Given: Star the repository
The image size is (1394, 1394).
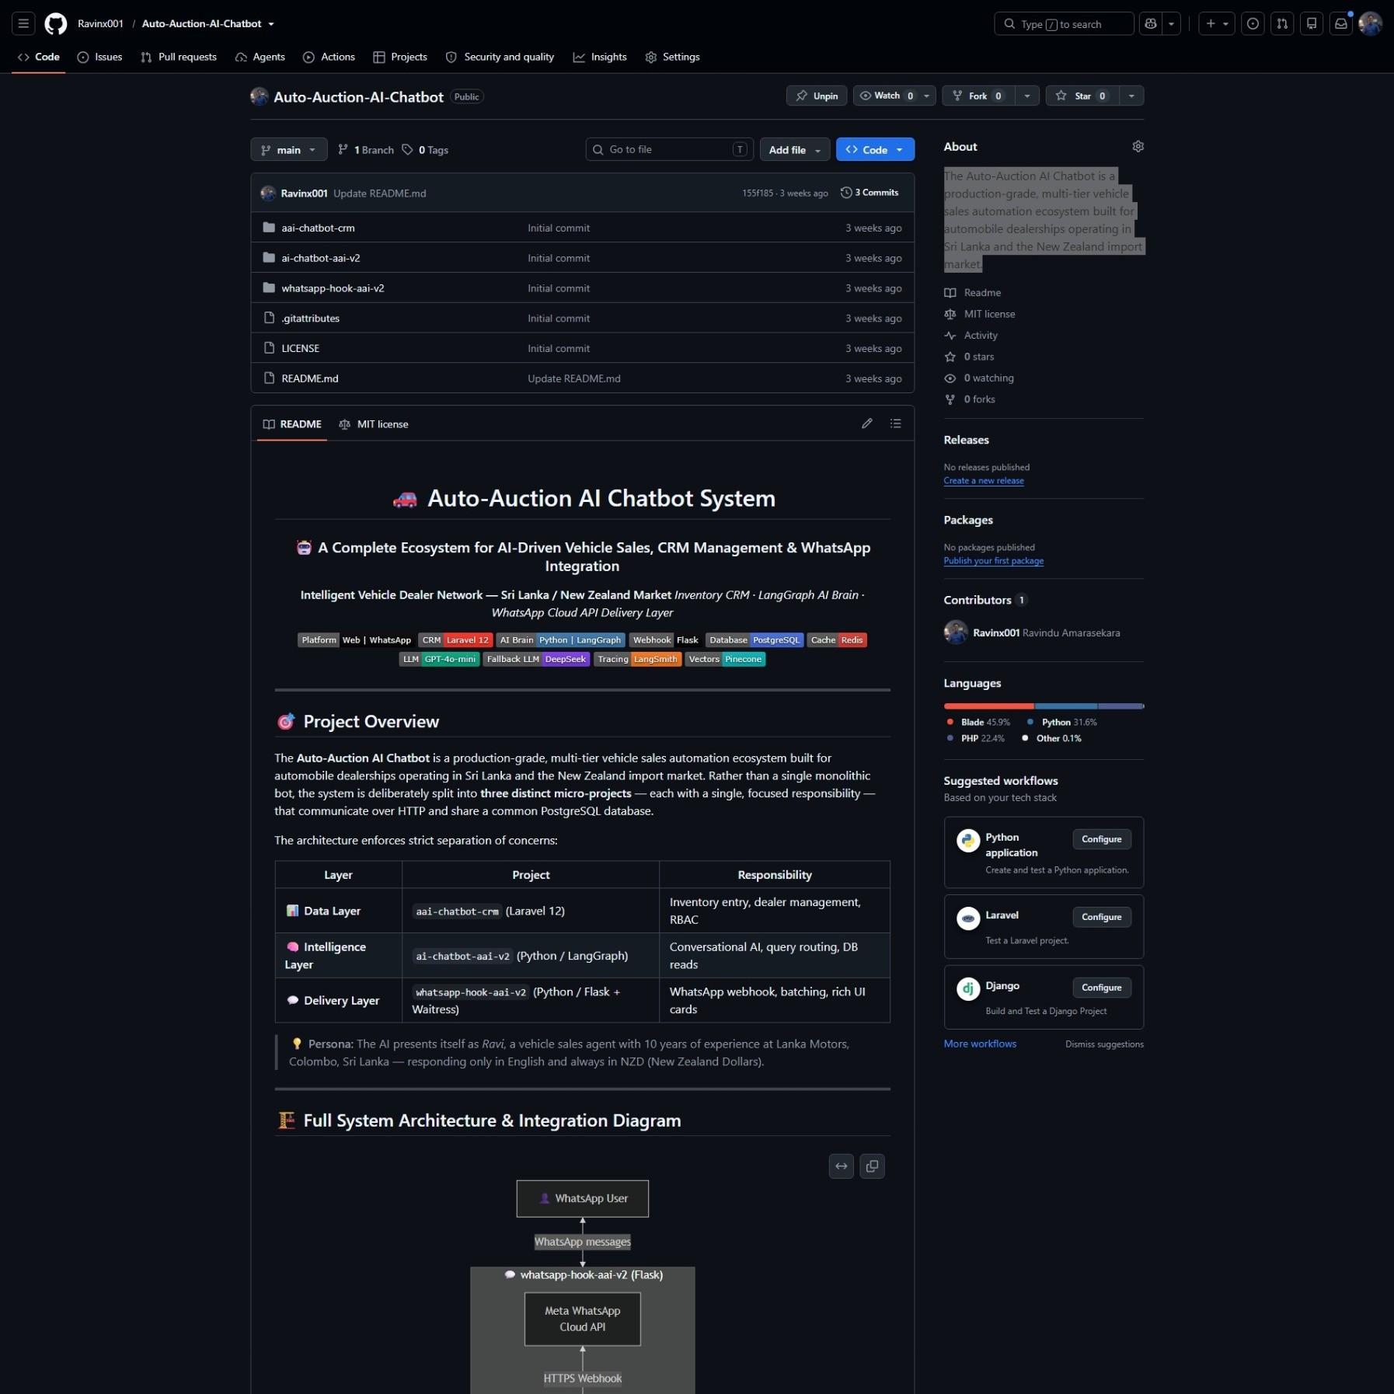Looking at the screenshot, I should (1081, 96).
